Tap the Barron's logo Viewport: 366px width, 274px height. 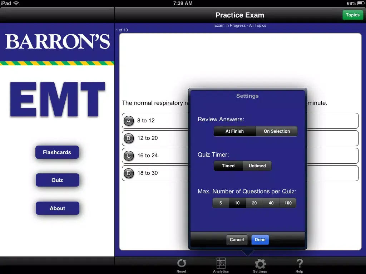[x=58, y=41]
